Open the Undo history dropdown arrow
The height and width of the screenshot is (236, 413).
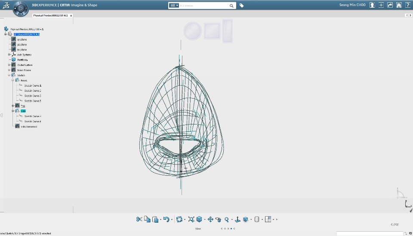[x=172, y=220]
